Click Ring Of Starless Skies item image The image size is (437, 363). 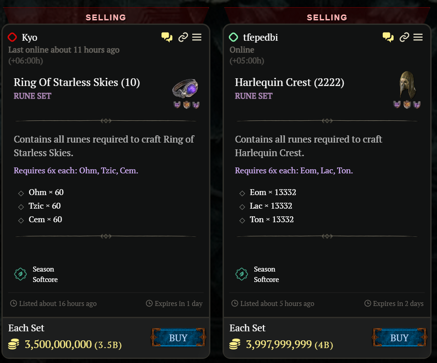(x=185, y=88)
